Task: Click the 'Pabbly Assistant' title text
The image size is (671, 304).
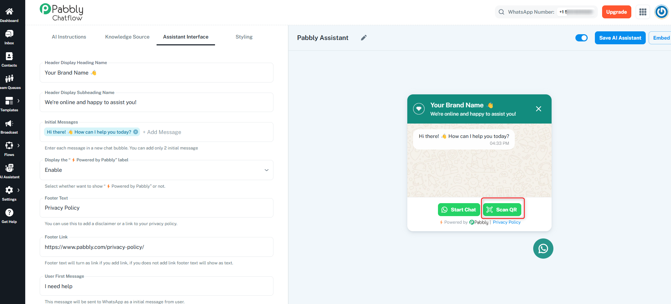Action: tap(323, 38)
